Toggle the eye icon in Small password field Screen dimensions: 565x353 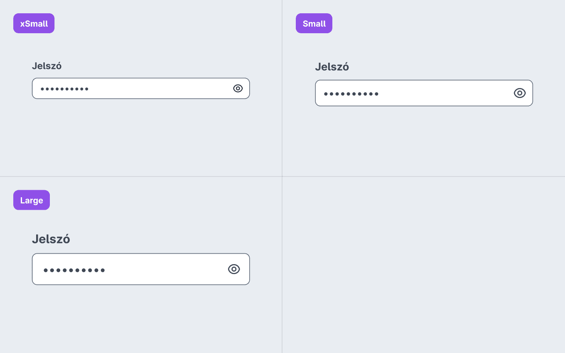tap(520, 93)
